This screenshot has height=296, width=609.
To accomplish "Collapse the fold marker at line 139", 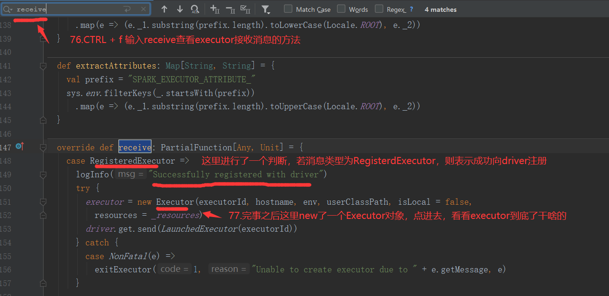I will (x=43, y=38).
